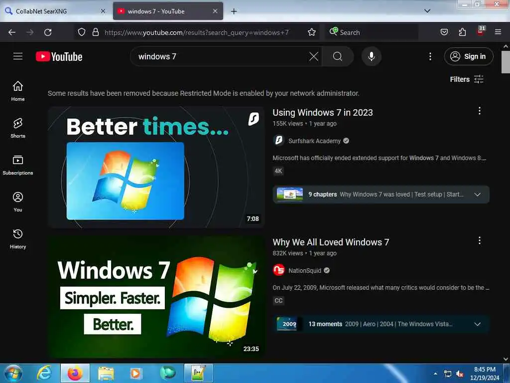Open more options for 'Using Windows 7 in 2023'
The height and width of the screenshot is (383, 510).
(479, 111)
